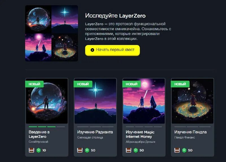Click the chest icon on the Введение в LayerZero card

pos(31,150)
